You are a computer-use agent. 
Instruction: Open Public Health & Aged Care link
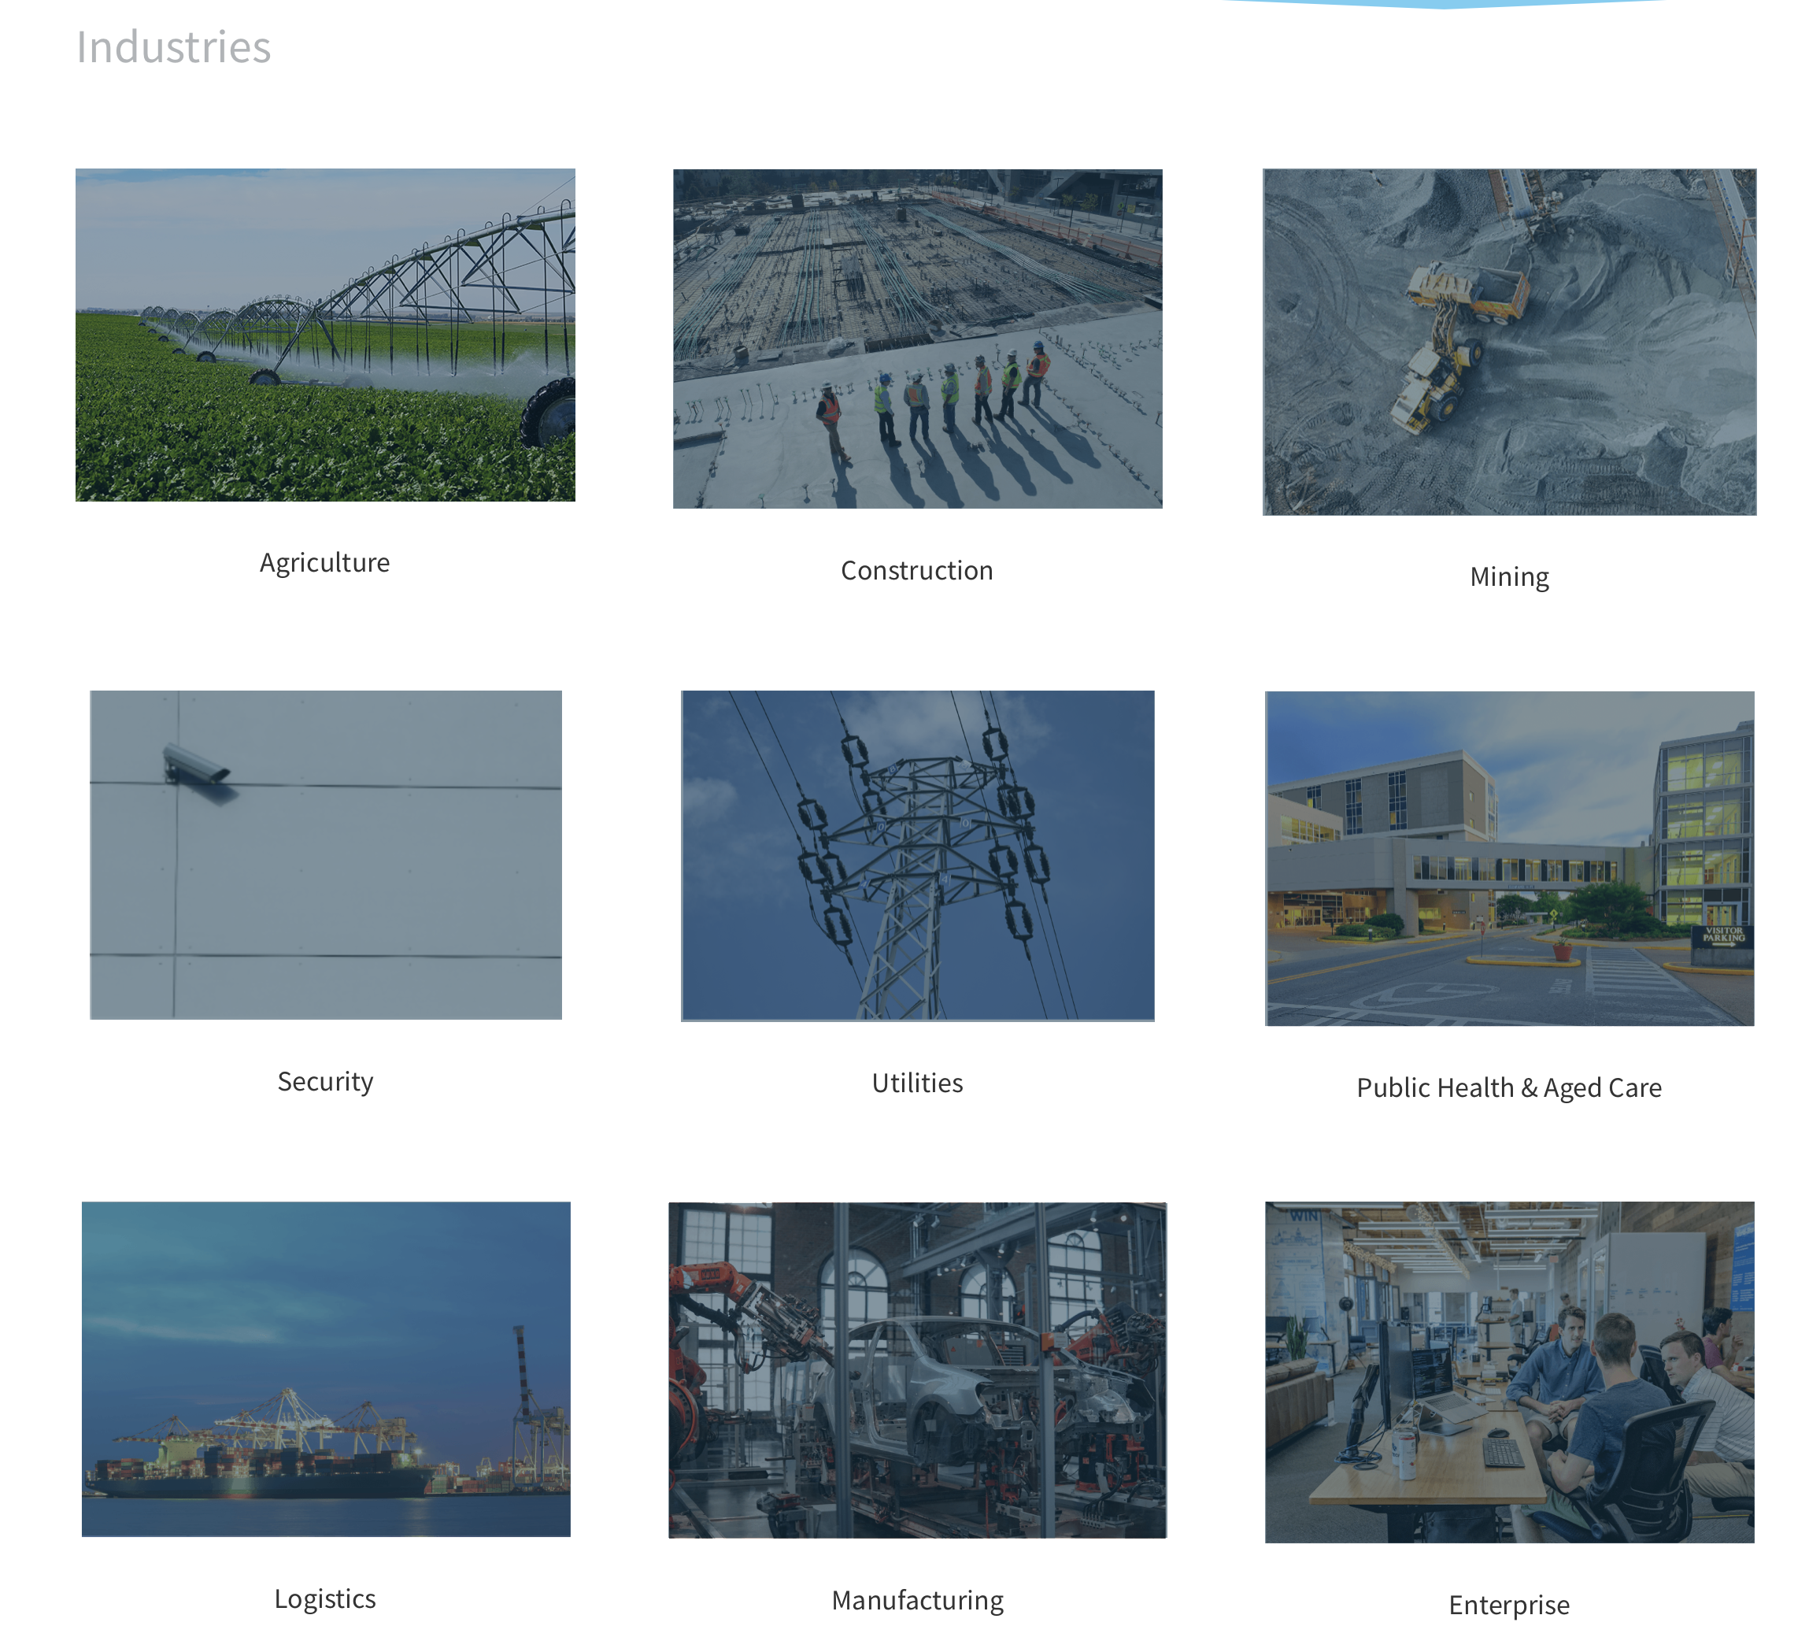(x=1508, y=1087)
